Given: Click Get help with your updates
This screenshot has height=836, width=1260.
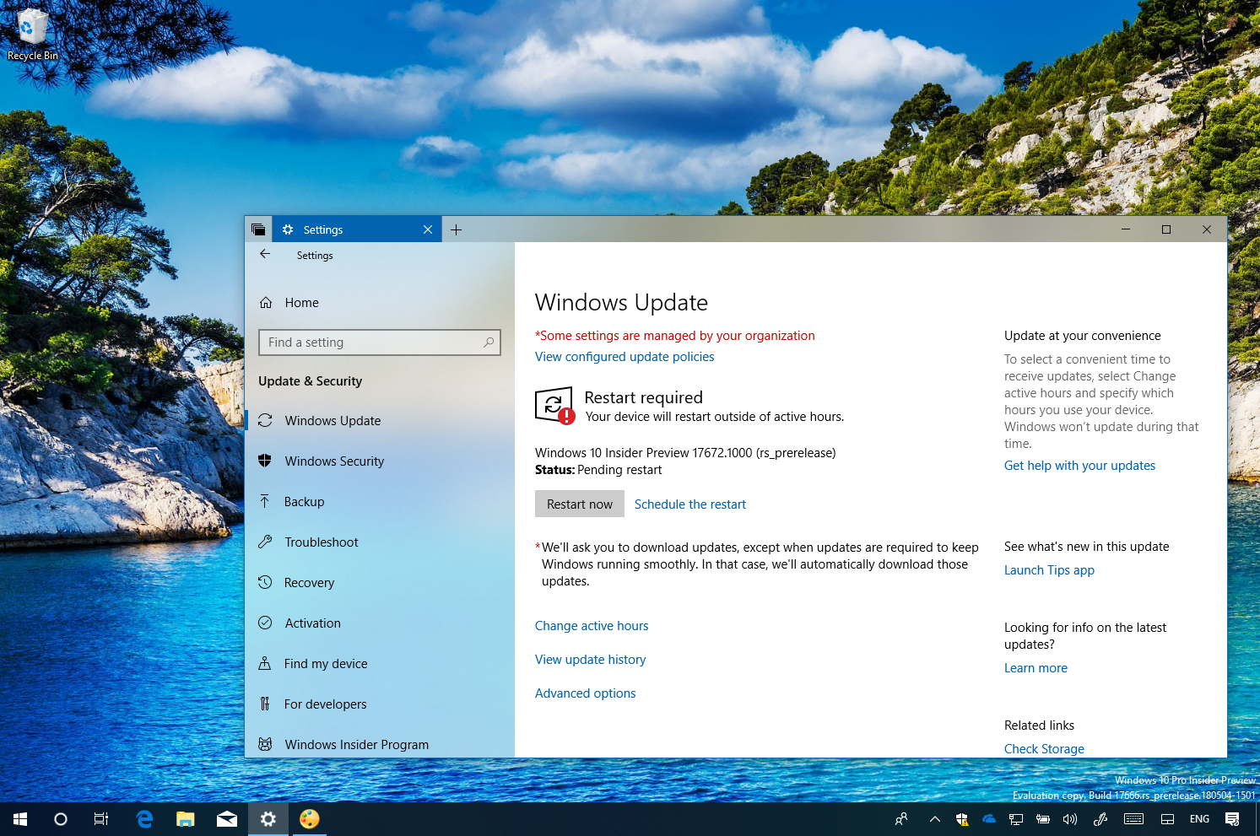Looking at the screenshot, I should [1079, 465].
